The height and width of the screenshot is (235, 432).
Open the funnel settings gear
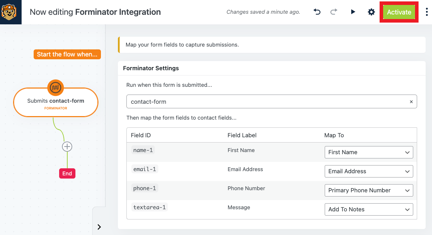(x=371, y=12)
